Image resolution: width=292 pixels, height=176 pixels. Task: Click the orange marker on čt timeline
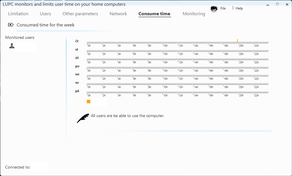(237, 41)
